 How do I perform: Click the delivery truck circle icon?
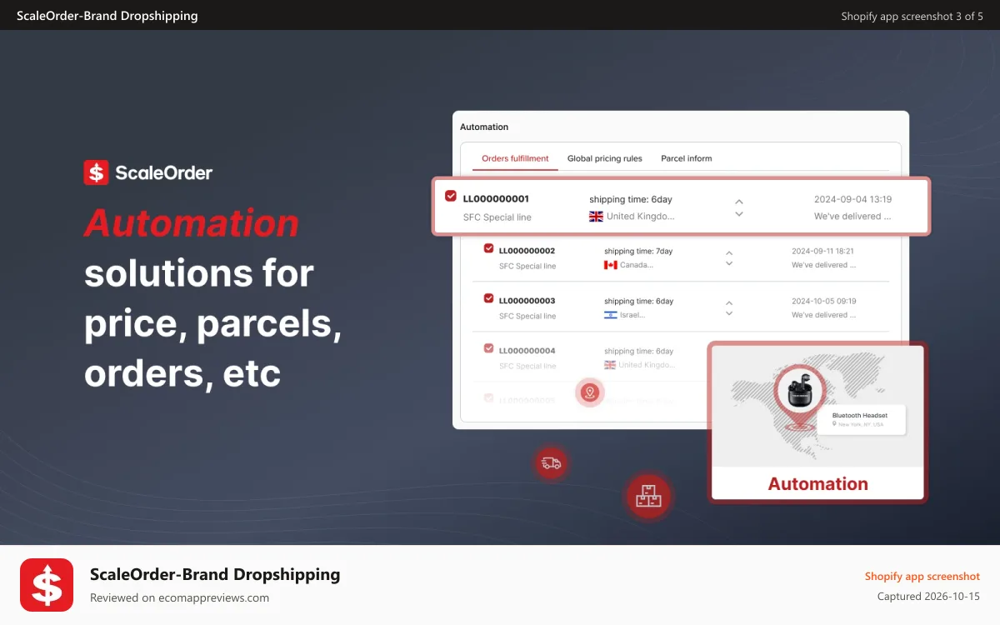pos(551,463)
